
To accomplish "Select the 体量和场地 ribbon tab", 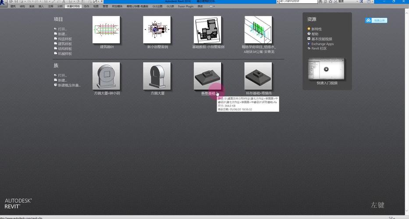I will [73, 6].
